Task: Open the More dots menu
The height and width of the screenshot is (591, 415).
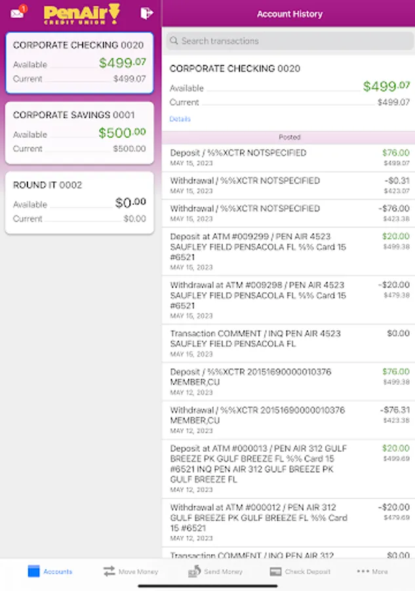Action: coord(363,571)
